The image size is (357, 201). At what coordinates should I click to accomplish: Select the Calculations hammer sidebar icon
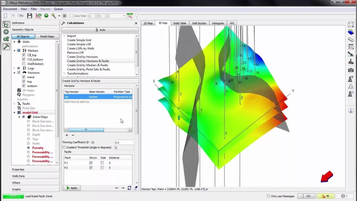tap(6, 47)
